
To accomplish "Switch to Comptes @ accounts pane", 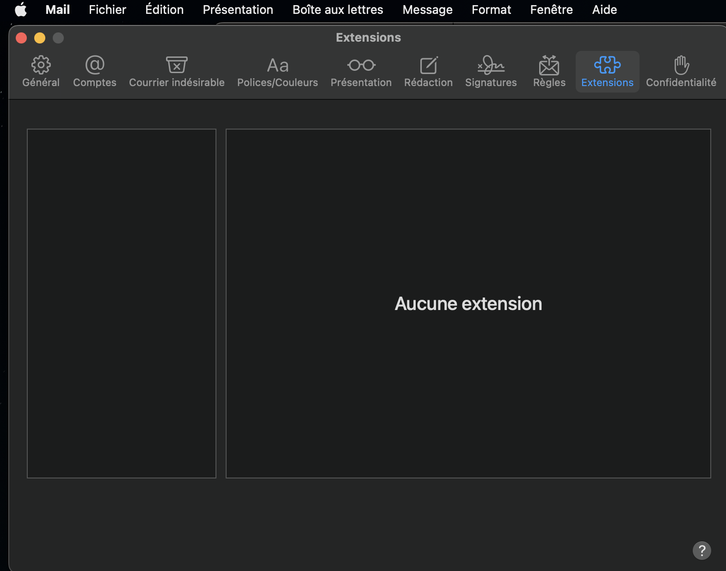I will click(x=94, y=72).
